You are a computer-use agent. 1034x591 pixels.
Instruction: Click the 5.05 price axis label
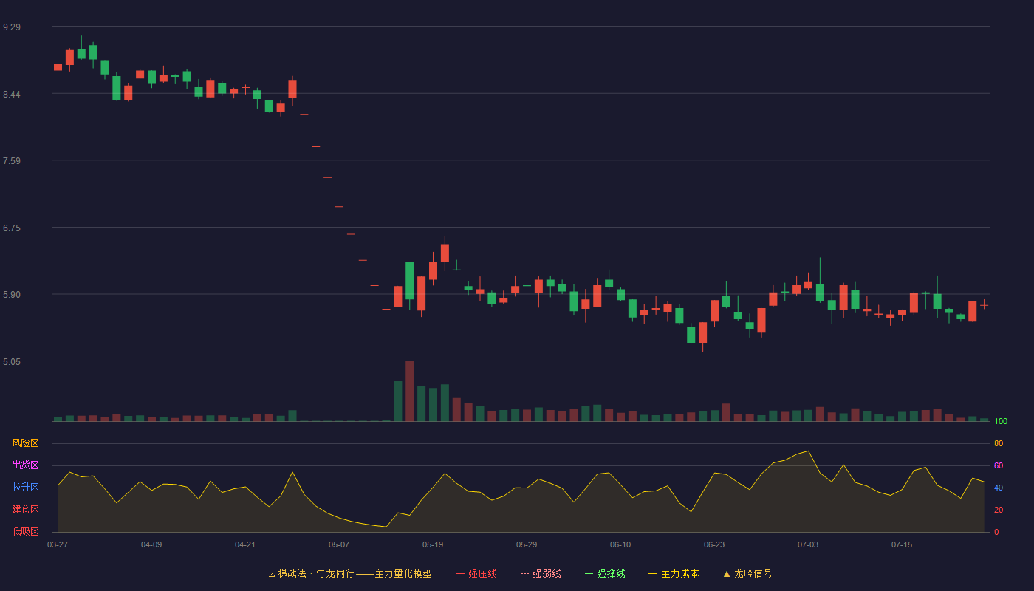(12, 362)
